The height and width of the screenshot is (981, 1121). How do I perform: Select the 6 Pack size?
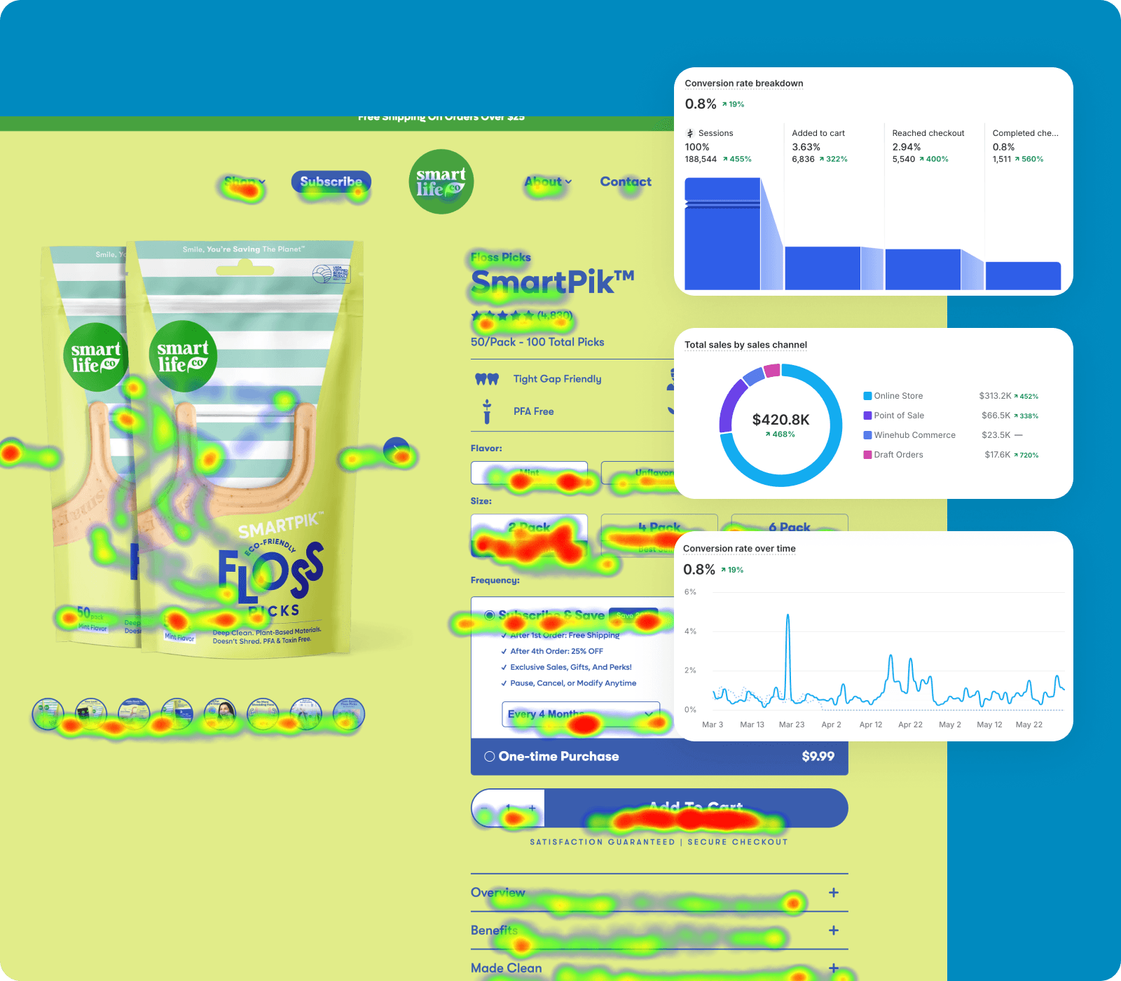click(x=790, y=527)
